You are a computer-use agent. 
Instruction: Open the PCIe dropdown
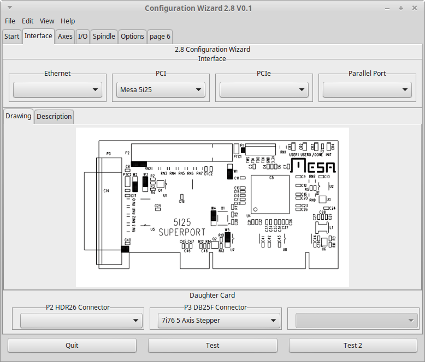click(x=264, y=89)
